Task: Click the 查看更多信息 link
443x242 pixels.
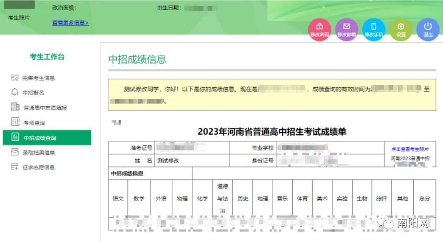Action: [70, 23]
